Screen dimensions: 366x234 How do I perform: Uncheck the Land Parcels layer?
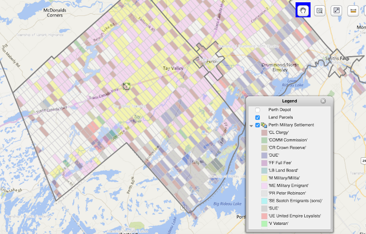tap(257, 117)
